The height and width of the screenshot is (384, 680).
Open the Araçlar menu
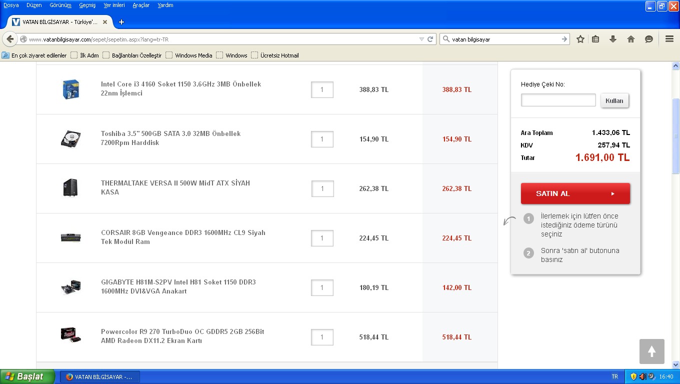pyautogui.click(x=141, y=5)
